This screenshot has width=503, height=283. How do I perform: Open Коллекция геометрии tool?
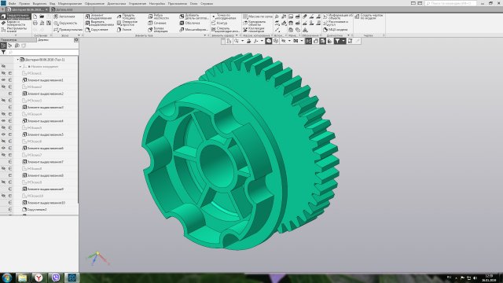(253, 30)
